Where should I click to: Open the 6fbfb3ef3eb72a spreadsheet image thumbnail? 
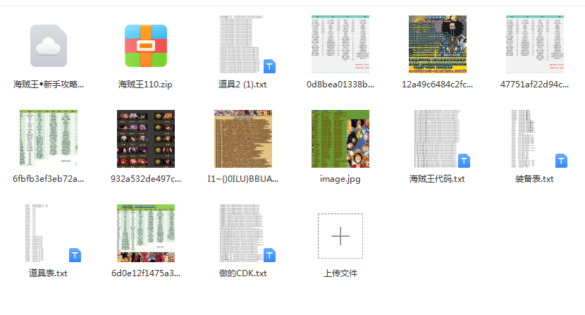(x=49, y=138)
